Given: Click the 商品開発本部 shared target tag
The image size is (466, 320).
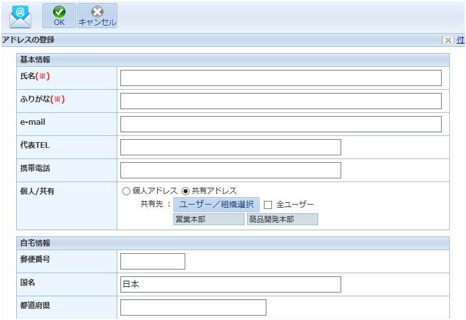Looking at the screenshot, I should (x=282, y=219).
